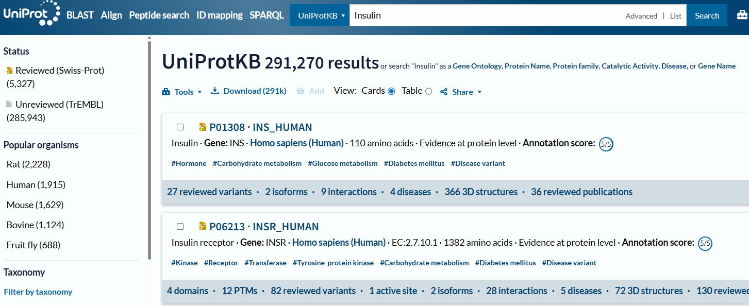
Task: Click Unreviewed TrEMBL gray document icon
Action: 9,104
